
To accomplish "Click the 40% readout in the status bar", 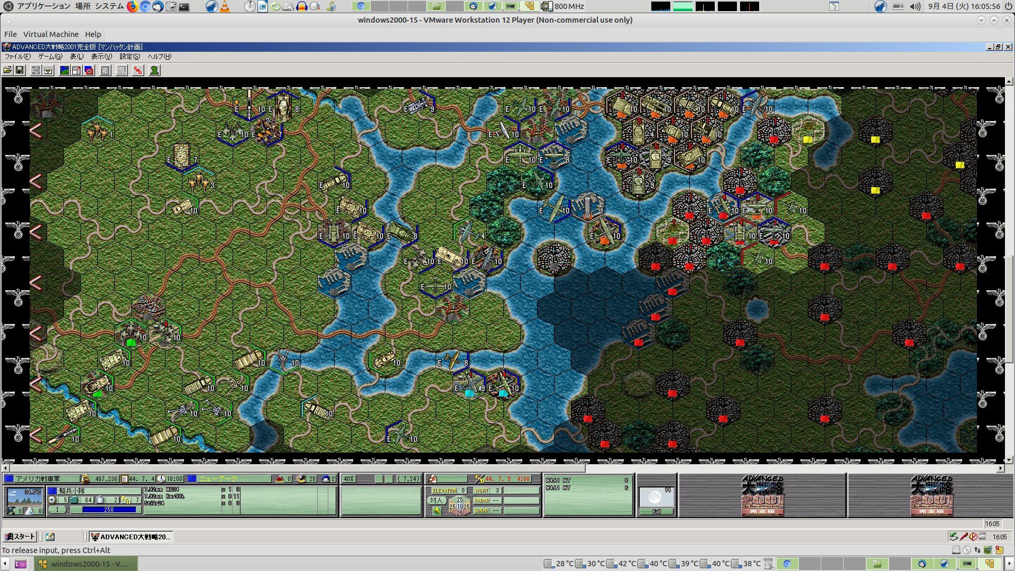I will click(348, 478).
